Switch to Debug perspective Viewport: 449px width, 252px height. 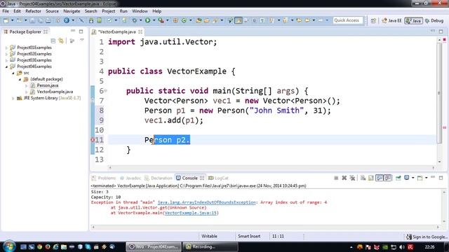(x=434, y=20)
